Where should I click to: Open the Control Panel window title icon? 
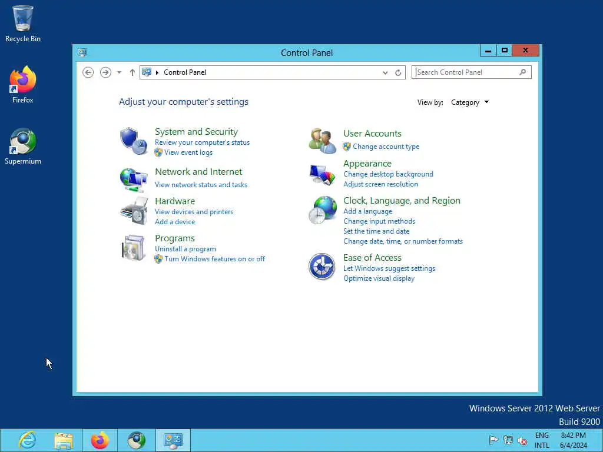tap(82, 52)
